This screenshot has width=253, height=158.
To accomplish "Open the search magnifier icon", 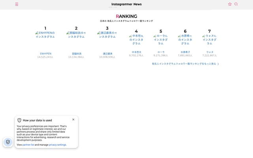I will 236,4.
